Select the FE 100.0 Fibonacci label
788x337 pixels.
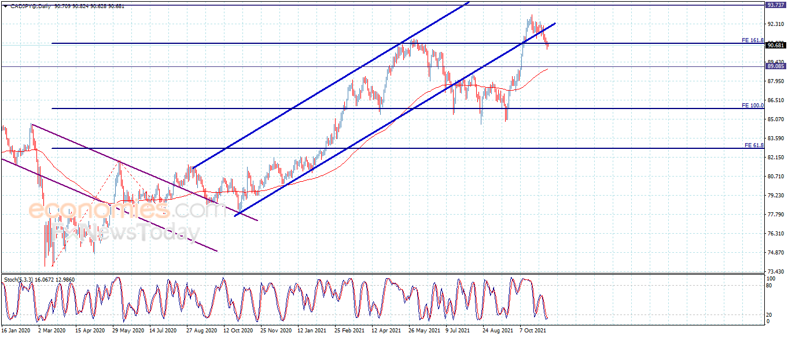click(753, 106)
